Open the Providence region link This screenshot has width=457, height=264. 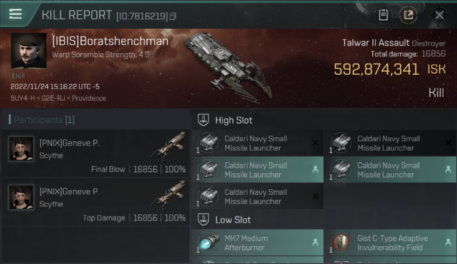(x=89, y=98)
